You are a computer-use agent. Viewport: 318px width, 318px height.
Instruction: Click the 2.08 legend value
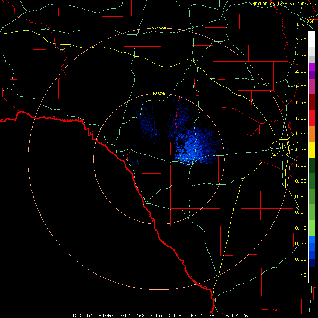[x=301, y=71]
